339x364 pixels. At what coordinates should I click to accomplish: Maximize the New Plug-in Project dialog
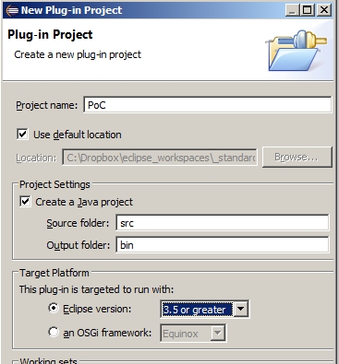307,10
